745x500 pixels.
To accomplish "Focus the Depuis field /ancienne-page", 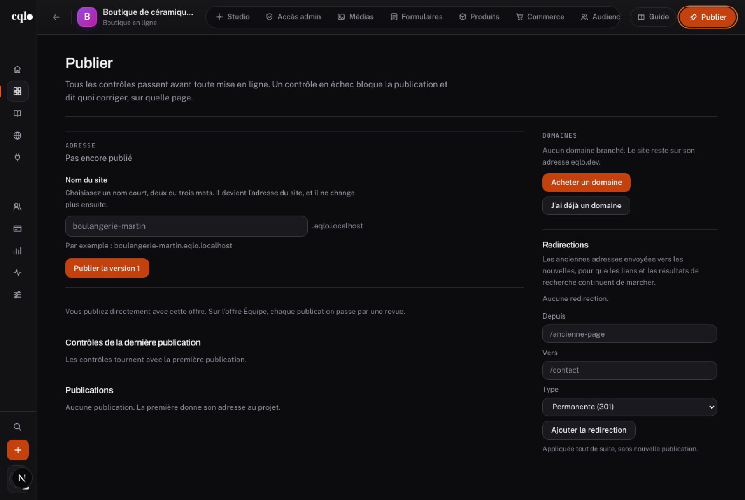I will [x=629, y=334].
